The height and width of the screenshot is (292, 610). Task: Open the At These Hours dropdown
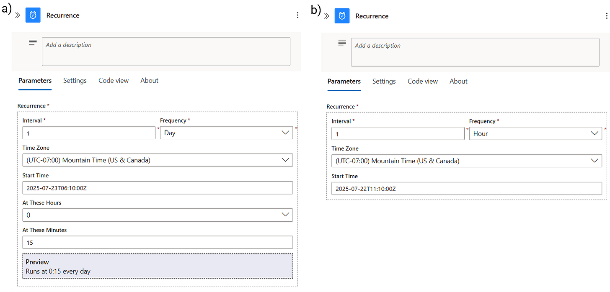(x=158, y=215)
